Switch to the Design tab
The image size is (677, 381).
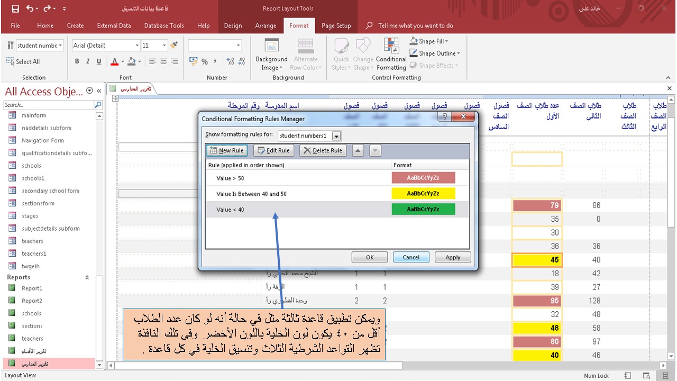point(233,25)
